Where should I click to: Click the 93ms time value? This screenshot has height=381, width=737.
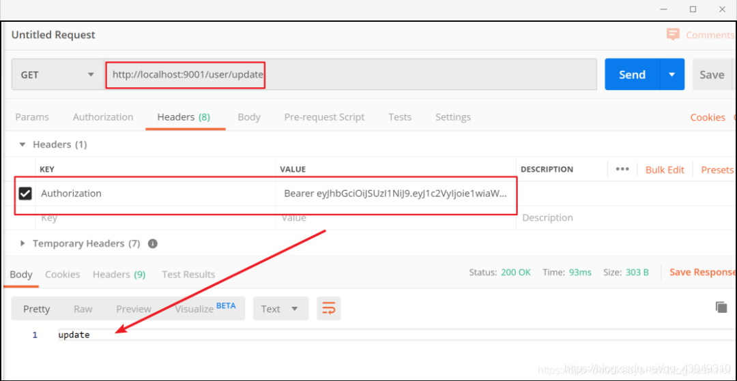(x=580, y=272)
